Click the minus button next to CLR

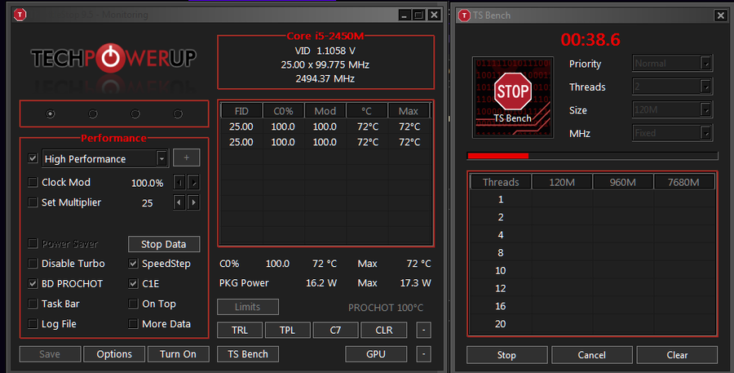click(423, 330)
